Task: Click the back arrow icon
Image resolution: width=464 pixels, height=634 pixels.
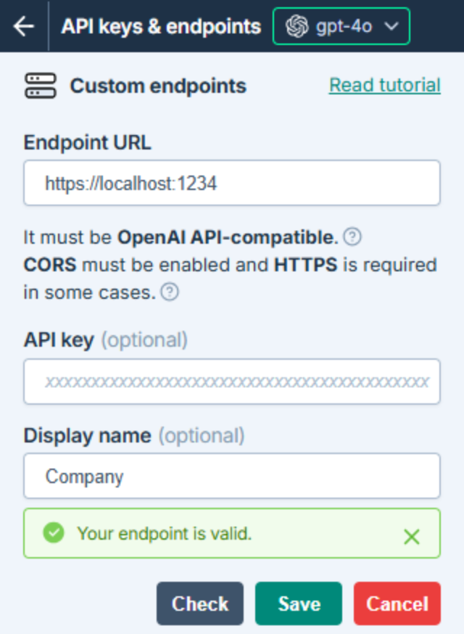Action: click(x=24, y=26)
